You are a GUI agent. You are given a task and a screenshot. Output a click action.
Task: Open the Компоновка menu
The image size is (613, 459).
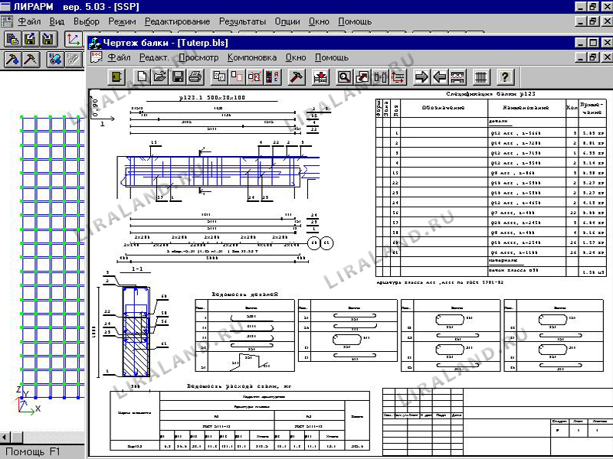pyautogui.click(x=251, y=57)
